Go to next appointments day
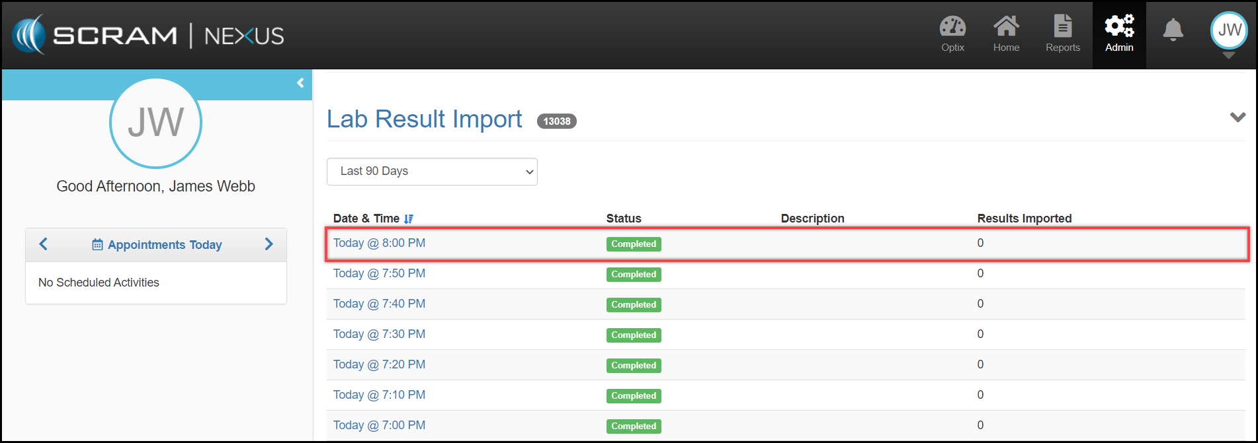Viewport: 1258px width, 443px height. tap(269, 244)
